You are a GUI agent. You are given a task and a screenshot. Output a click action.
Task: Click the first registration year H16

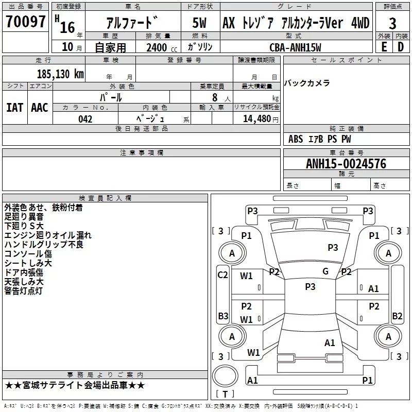[x=65, y=24]
